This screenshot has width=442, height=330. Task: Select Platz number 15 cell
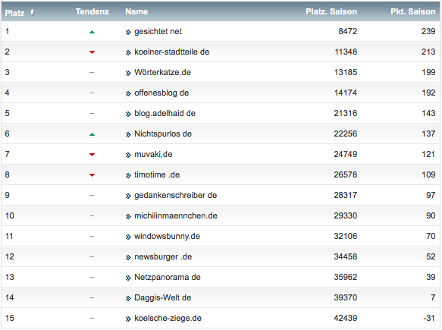[x=10, y=318]
